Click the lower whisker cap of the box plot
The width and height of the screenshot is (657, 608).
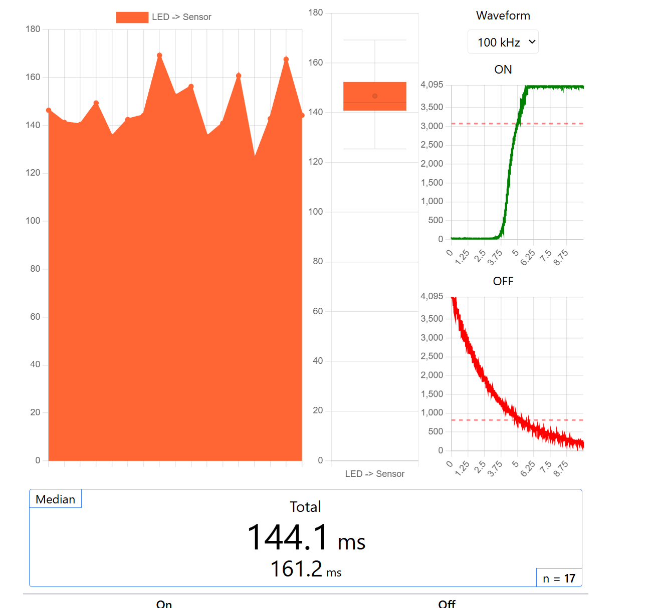375,149
